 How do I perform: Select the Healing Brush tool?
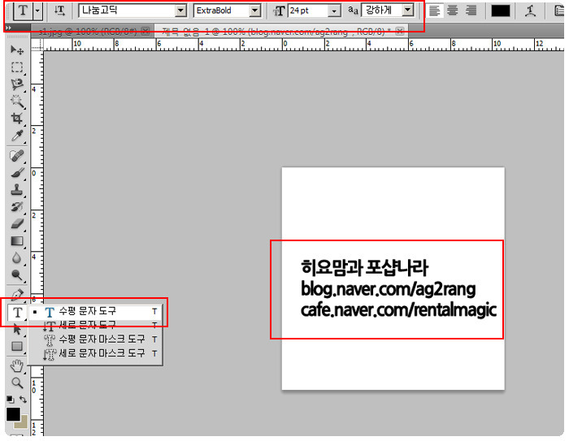point(17,156)
